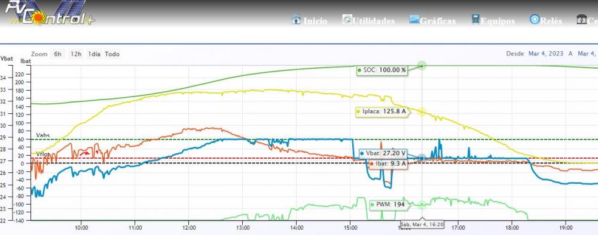Click the Vbat square marker on blue line
This screenshot has height=235, width=598.
click(x=422, y=158)
